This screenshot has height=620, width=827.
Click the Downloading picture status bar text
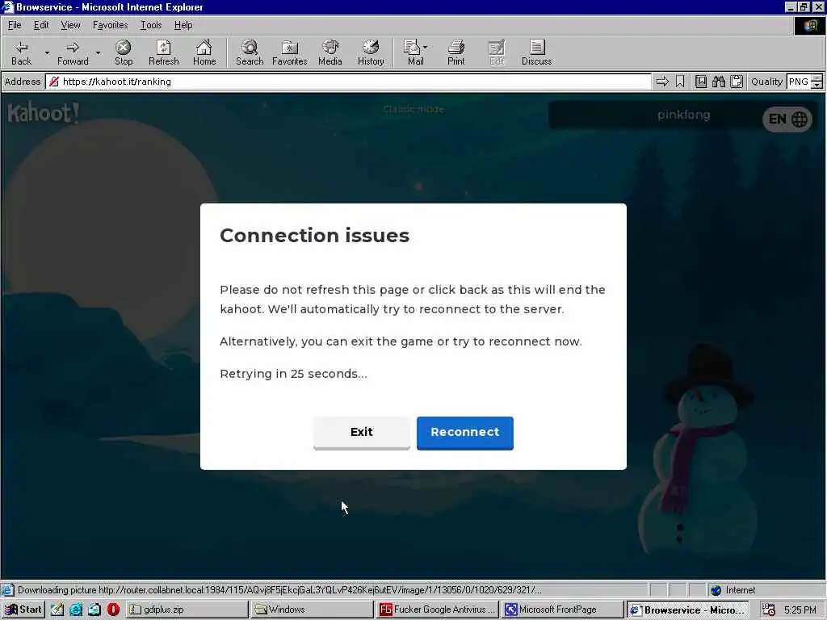tap(279, 590)
